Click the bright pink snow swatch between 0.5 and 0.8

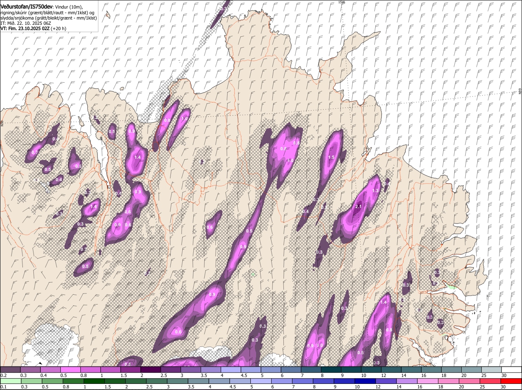click(x=71, y=370)
